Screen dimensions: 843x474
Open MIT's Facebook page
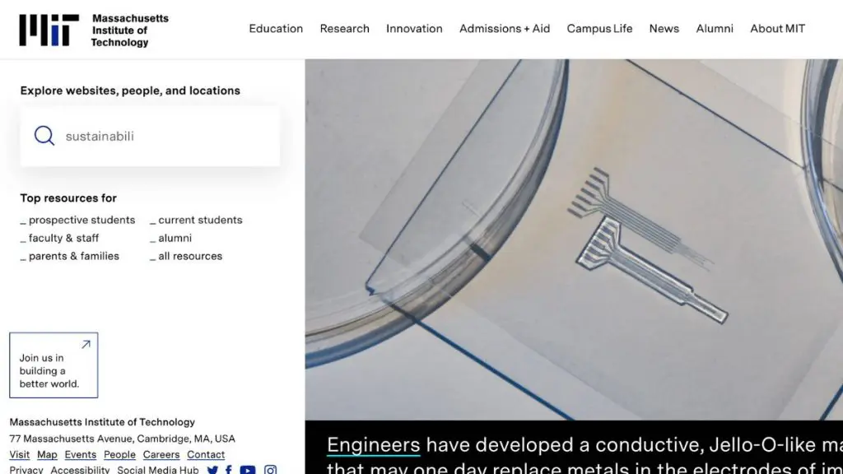[229, 470]
